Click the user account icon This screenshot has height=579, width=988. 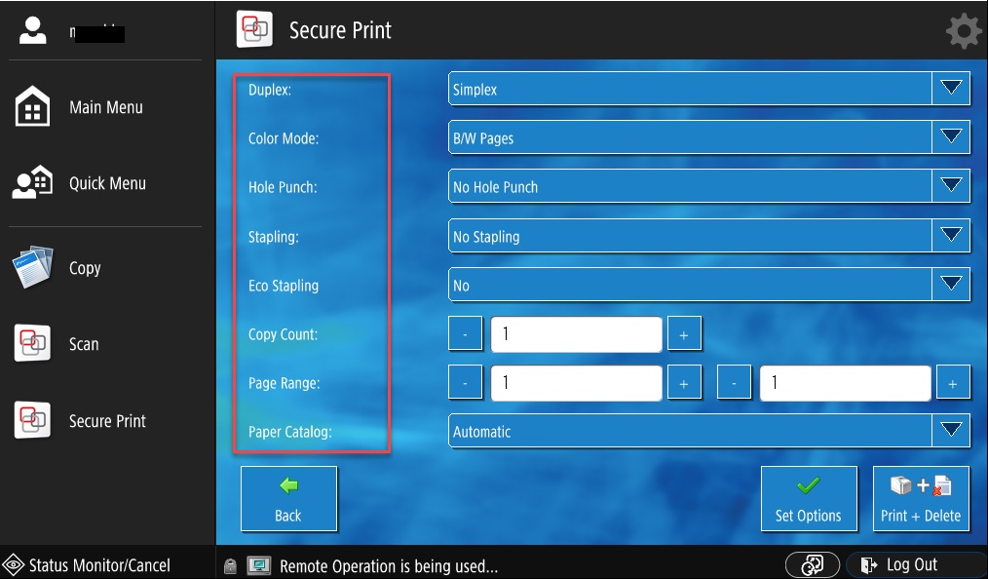(32, 31)
